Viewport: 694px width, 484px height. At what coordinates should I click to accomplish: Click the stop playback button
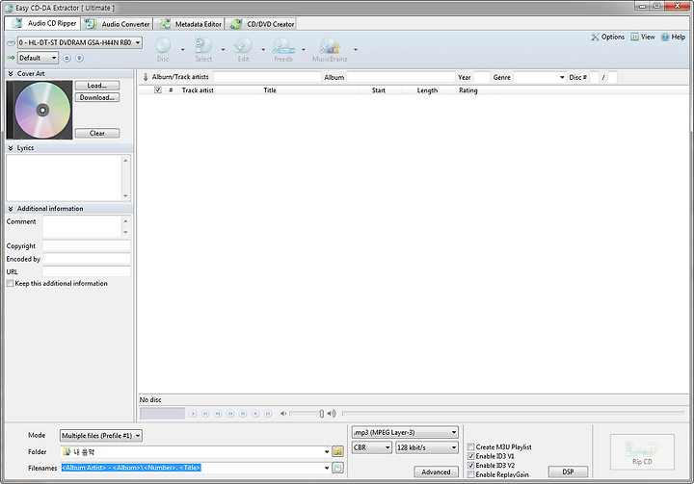pyautogui.click(x=255, y=414)
